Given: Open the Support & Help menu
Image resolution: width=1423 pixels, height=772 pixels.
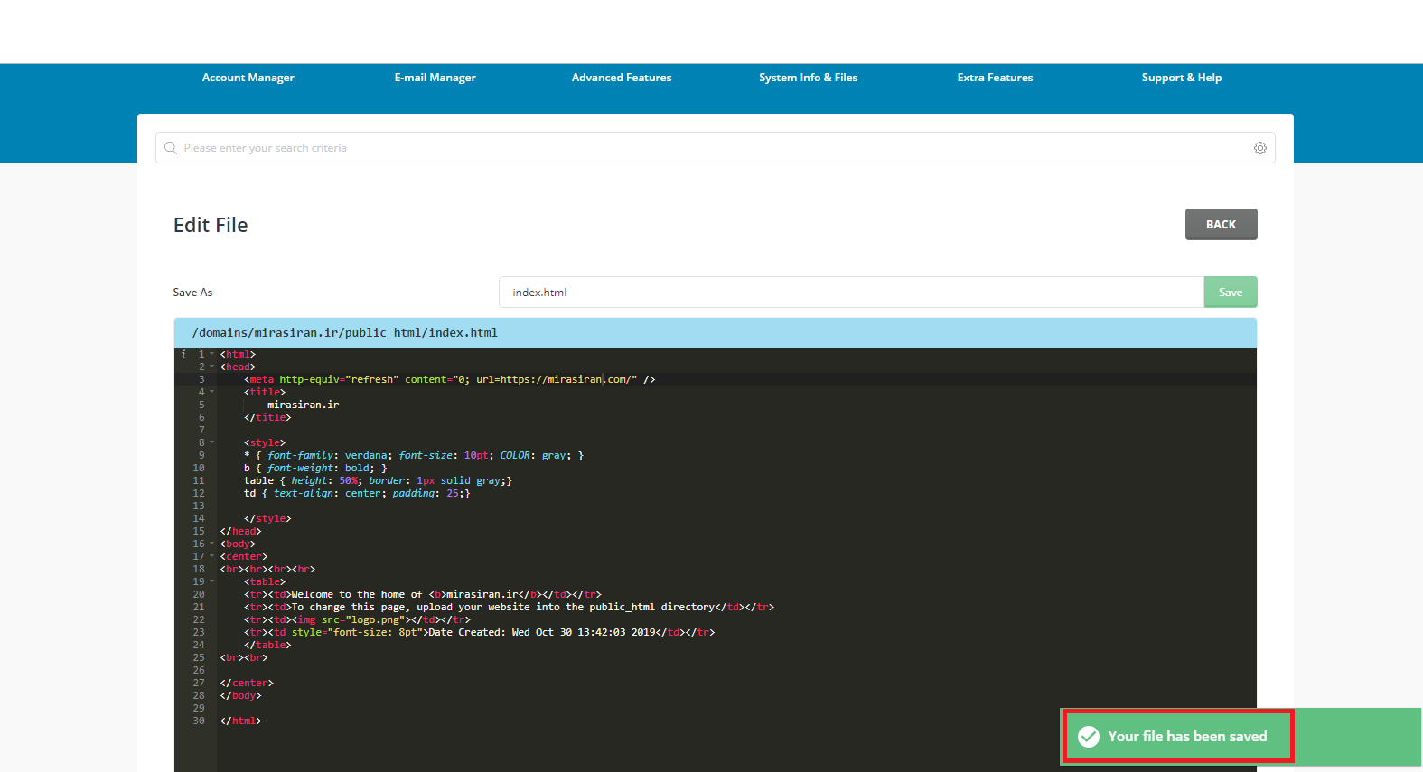Looking at the screenshot, I should (x=1182, y=78).
